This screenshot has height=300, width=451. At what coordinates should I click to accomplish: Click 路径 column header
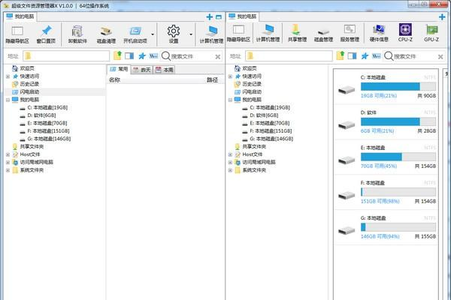point(212,79)
